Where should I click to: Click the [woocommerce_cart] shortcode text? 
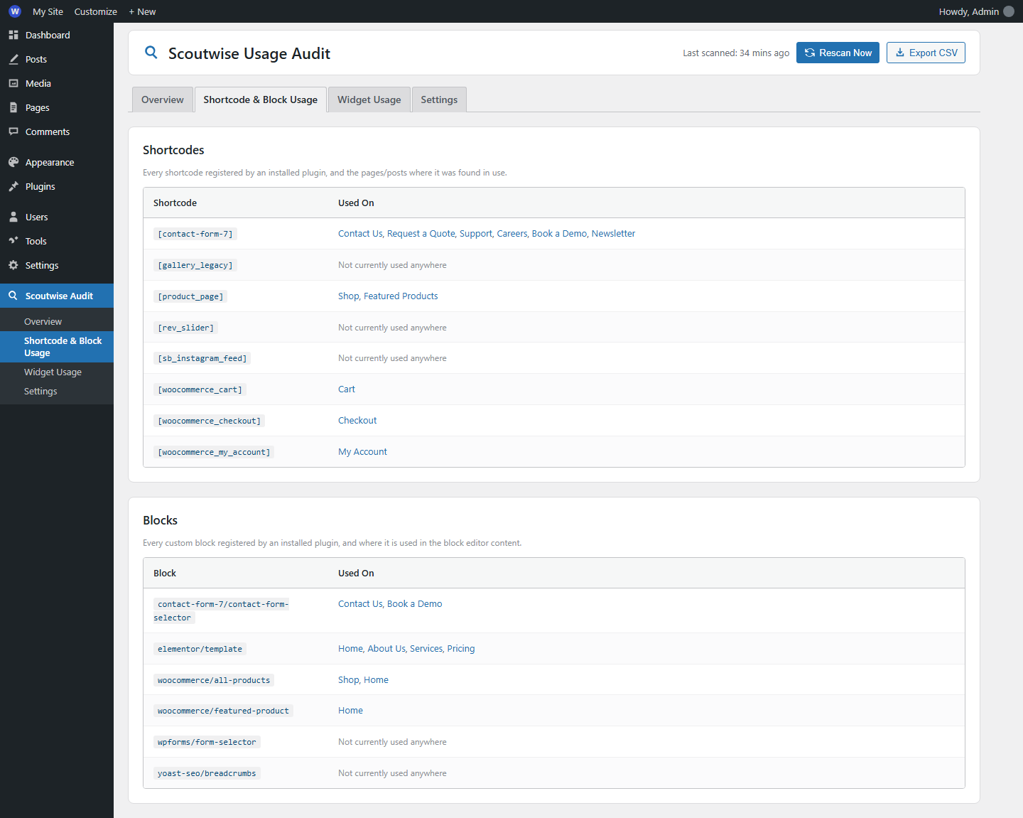(x=200, y=389)
